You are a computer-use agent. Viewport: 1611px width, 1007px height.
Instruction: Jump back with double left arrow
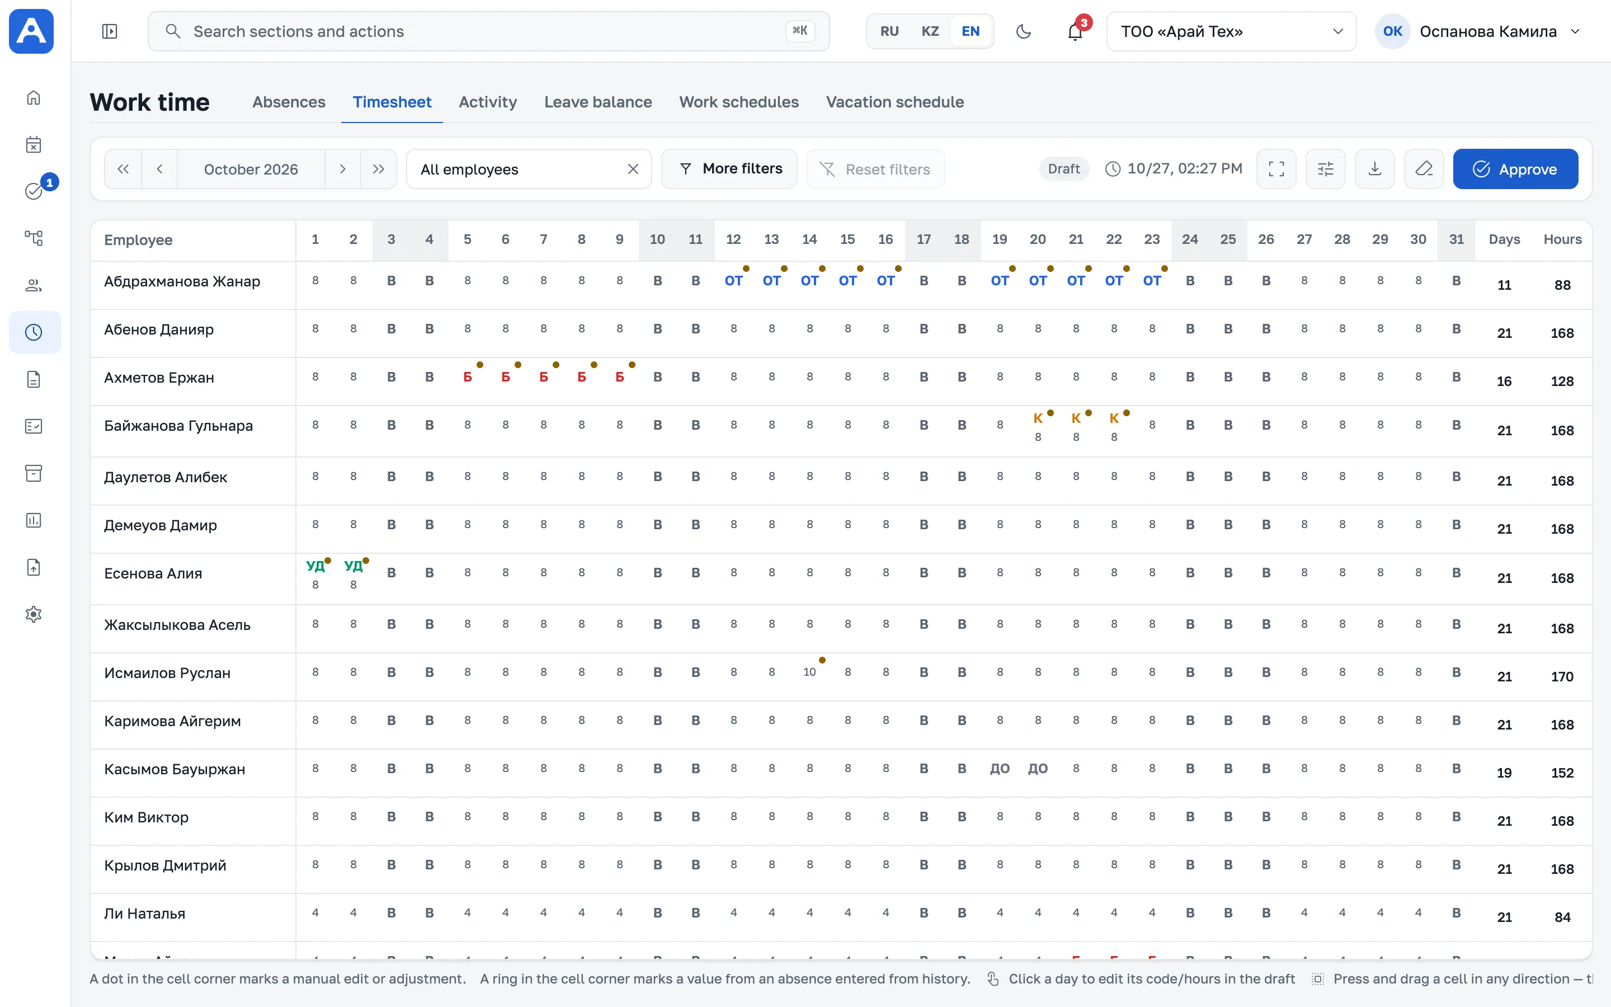click(123, 169)
